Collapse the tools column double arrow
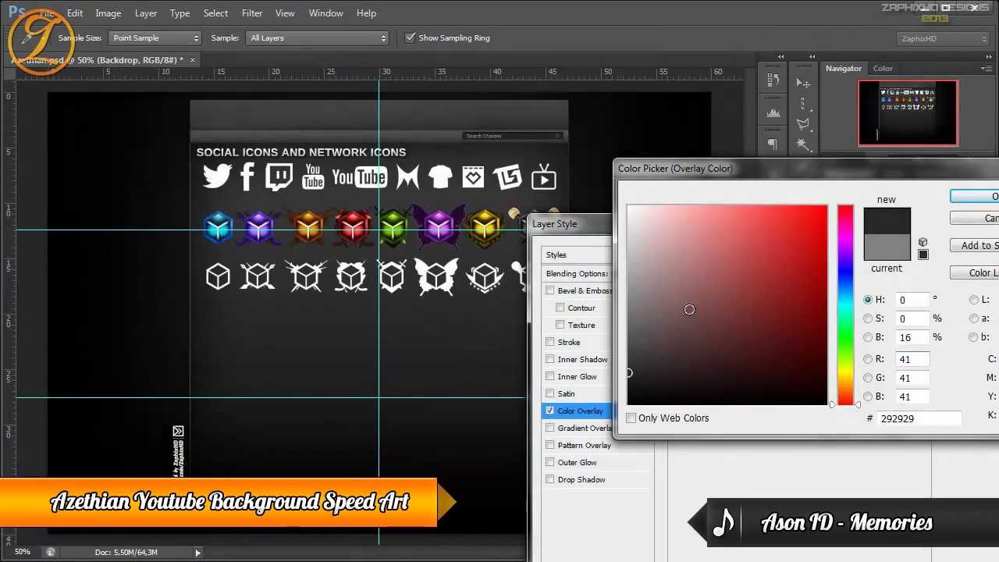 click(x=812, y=57)
